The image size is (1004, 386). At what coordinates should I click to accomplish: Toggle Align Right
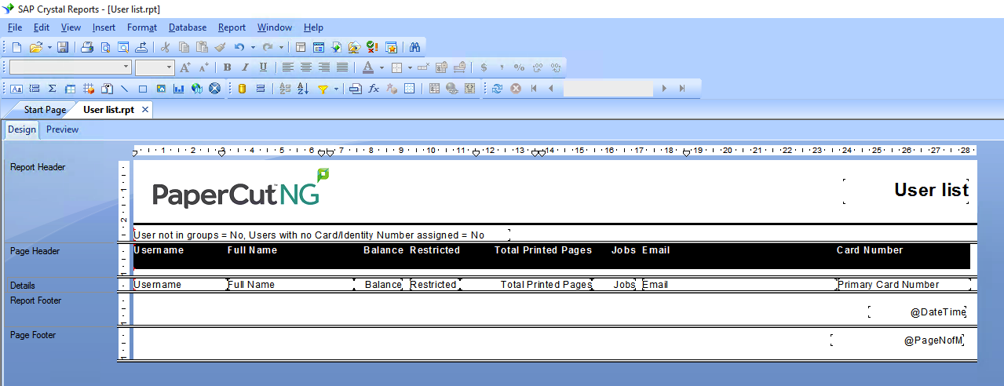tap(324, 67)
